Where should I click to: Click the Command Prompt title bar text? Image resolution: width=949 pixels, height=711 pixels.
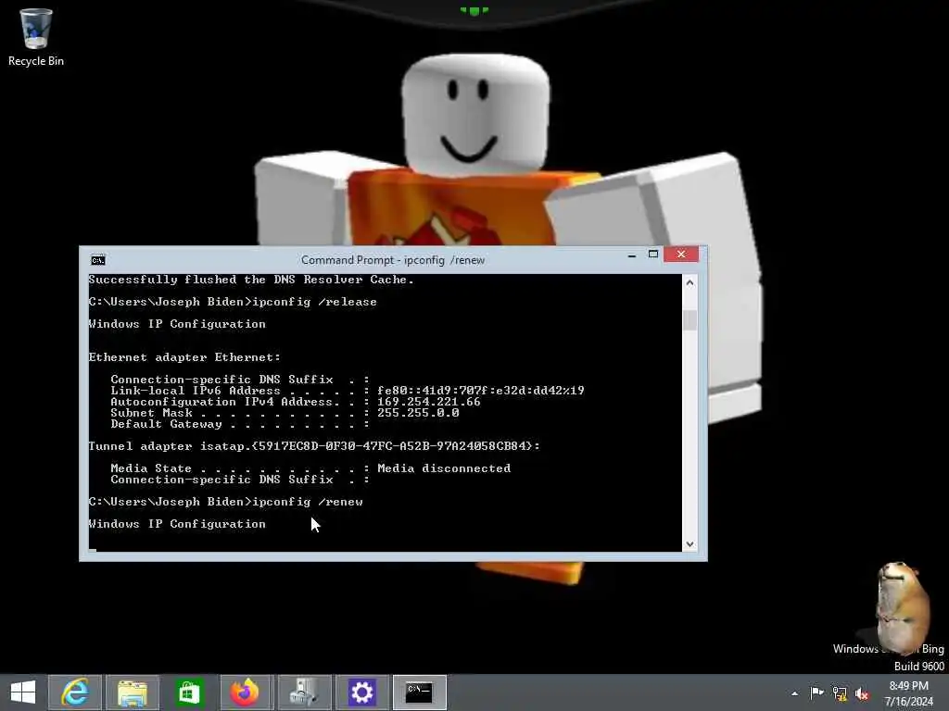[393, 260]
